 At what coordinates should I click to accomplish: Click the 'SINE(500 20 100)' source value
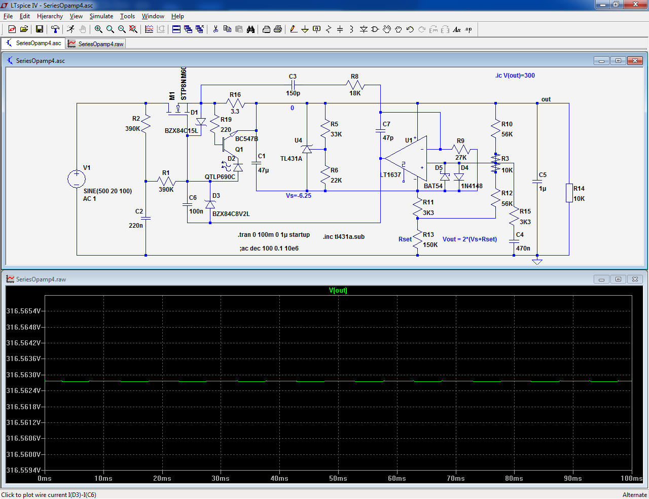point(107,191)
